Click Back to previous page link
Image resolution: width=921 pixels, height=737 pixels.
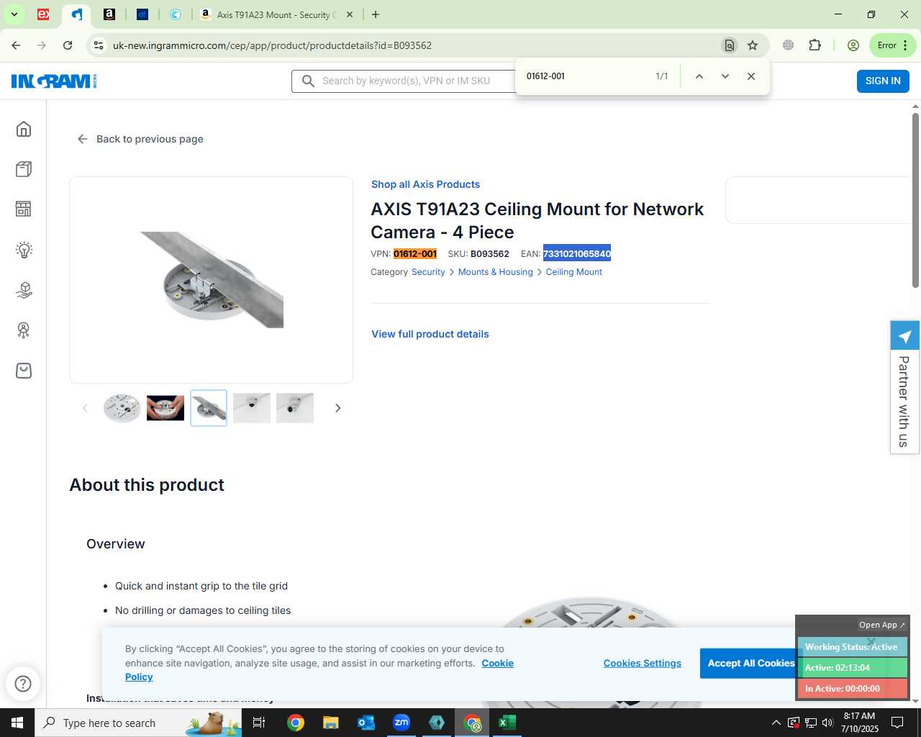pos(140,139)
